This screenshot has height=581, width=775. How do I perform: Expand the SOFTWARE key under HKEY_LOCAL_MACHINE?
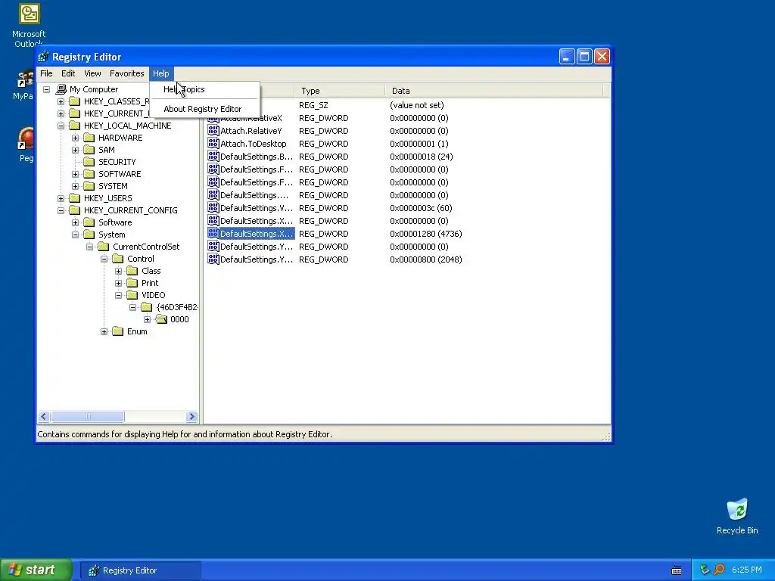[75, 174]
